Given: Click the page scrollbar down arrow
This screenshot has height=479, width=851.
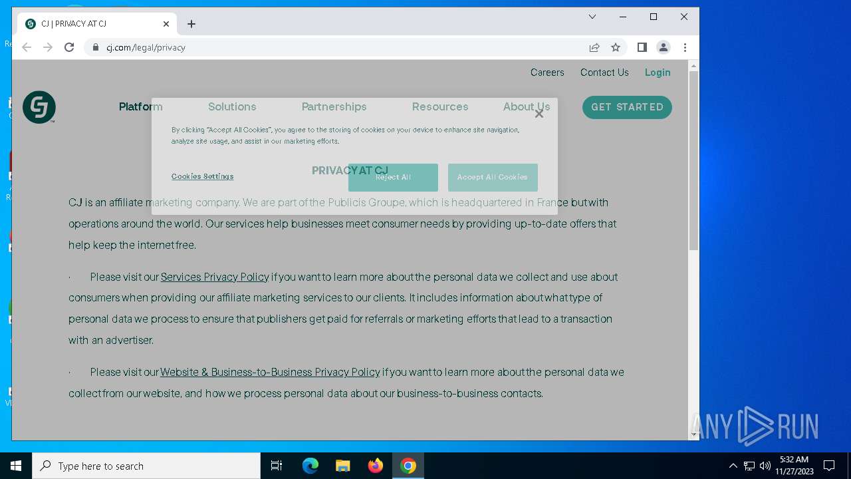Looking at the screenshot, I should (693, 434).
